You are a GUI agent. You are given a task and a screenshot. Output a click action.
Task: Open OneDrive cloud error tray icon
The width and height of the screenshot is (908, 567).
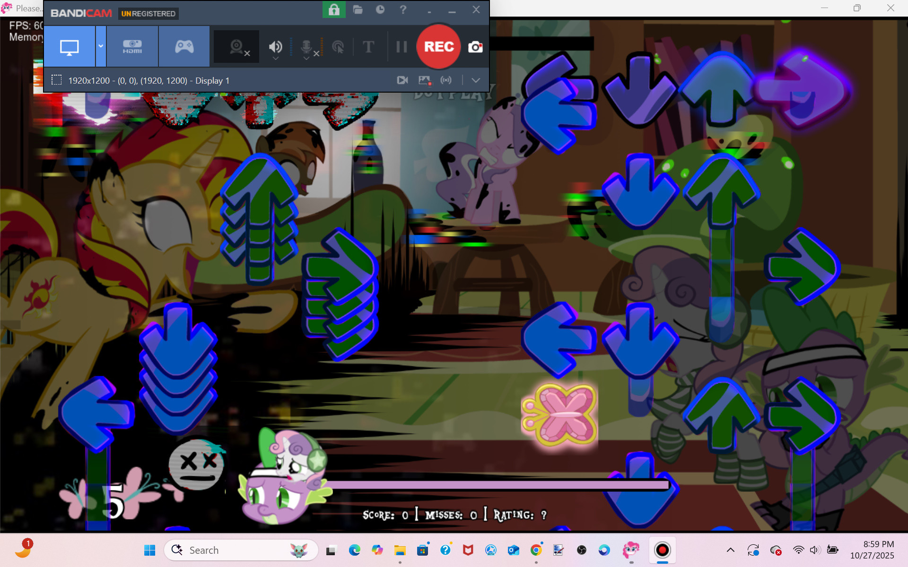coord(776,550)
